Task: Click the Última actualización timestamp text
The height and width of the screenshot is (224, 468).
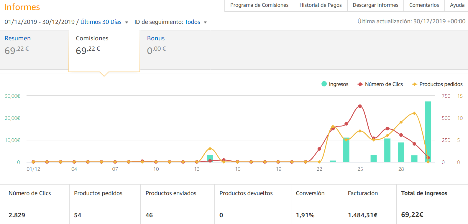Action: click(x=411, y=21)
